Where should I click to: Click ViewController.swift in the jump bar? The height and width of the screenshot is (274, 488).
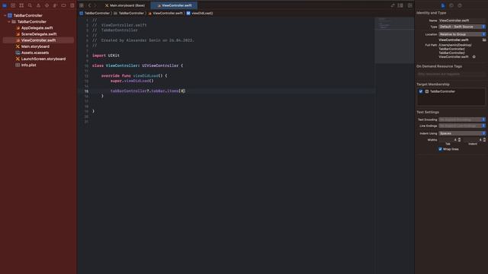[168, 13]
